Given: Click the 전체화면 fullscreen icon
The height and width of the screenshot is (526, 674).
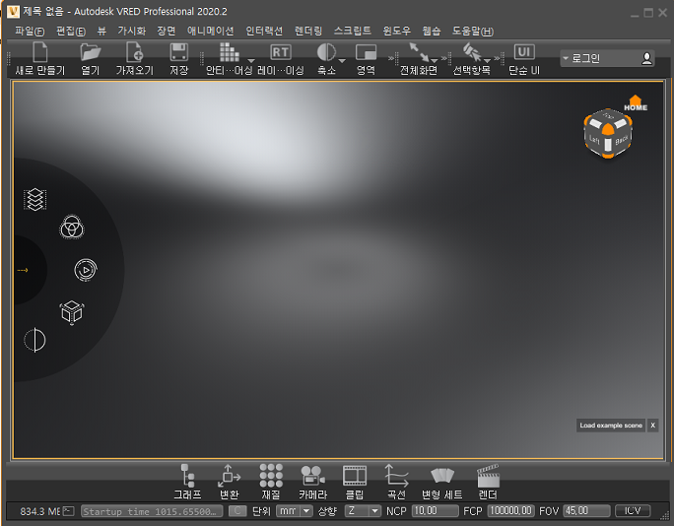Looking at the screenshot, I should click(x=418, y=52).
